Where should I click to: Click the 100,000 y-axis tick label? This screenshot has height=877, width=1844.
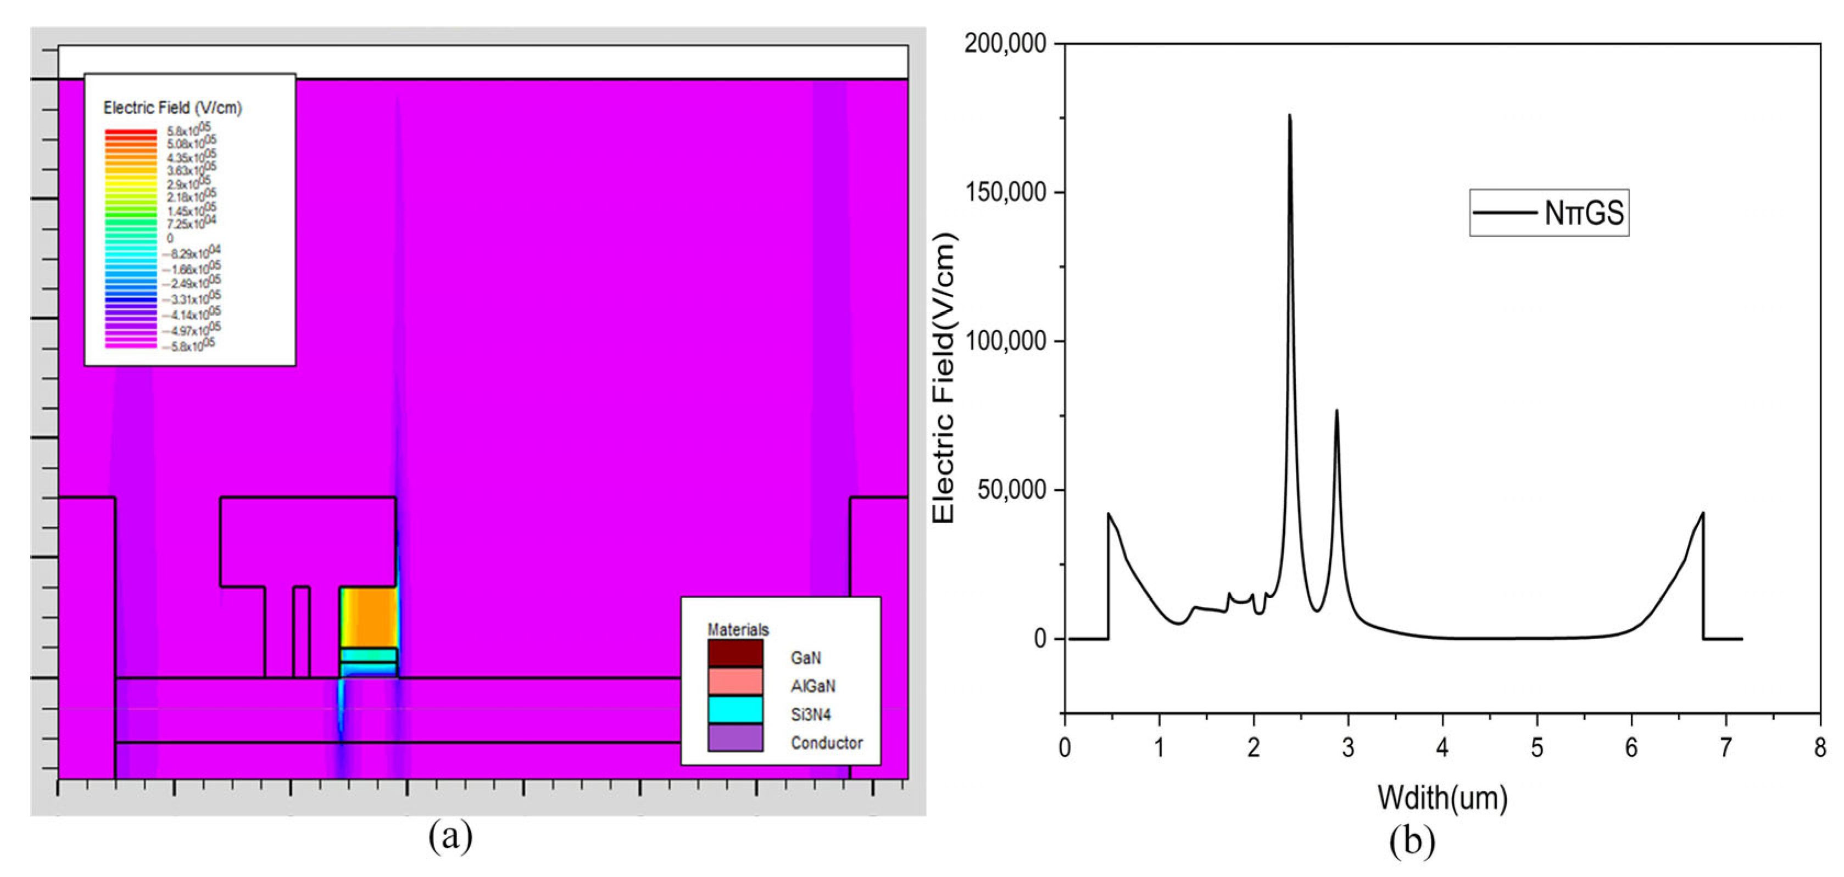[1005, 341]
